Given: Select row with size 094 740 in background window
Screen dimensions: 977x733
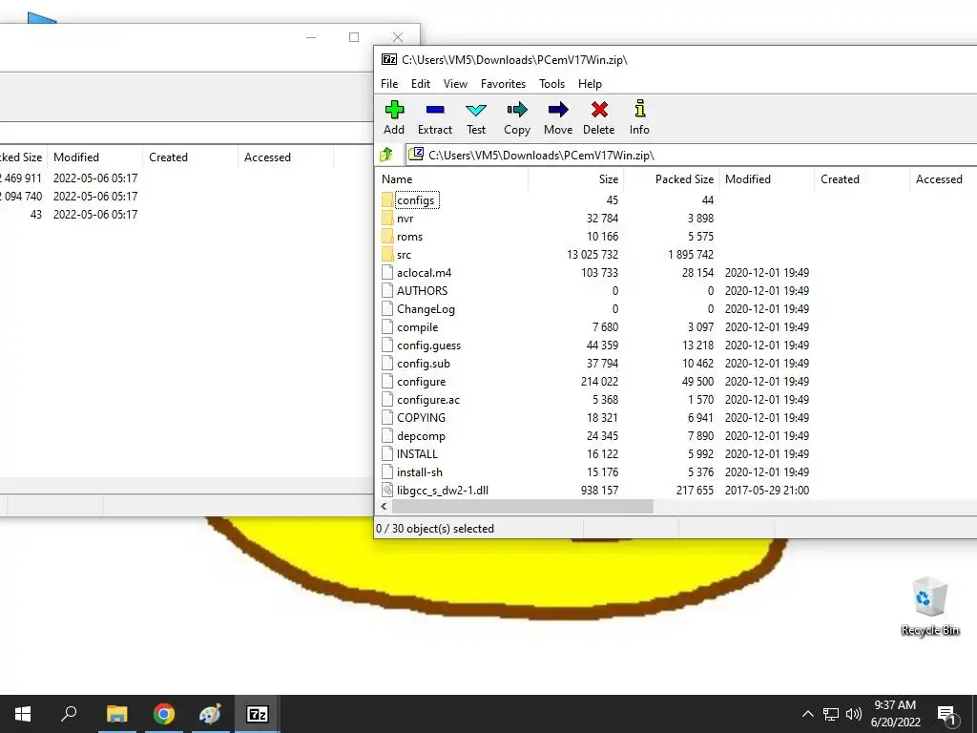Looking at the screenshot, I should 187,196.
